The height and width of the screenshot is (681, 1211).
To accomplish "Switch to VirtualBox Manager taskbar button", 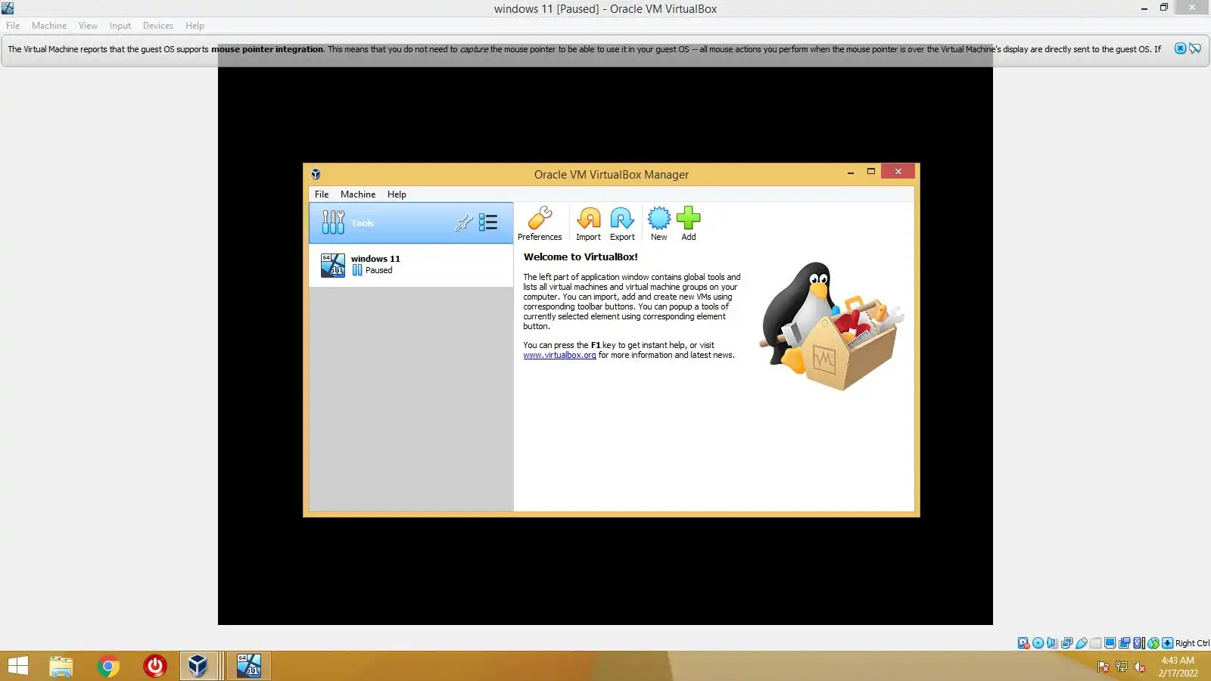I will point(200,666).
